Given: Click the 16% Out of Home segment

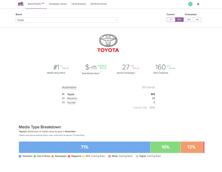Looking at the screenshot, I should (166, 147).
